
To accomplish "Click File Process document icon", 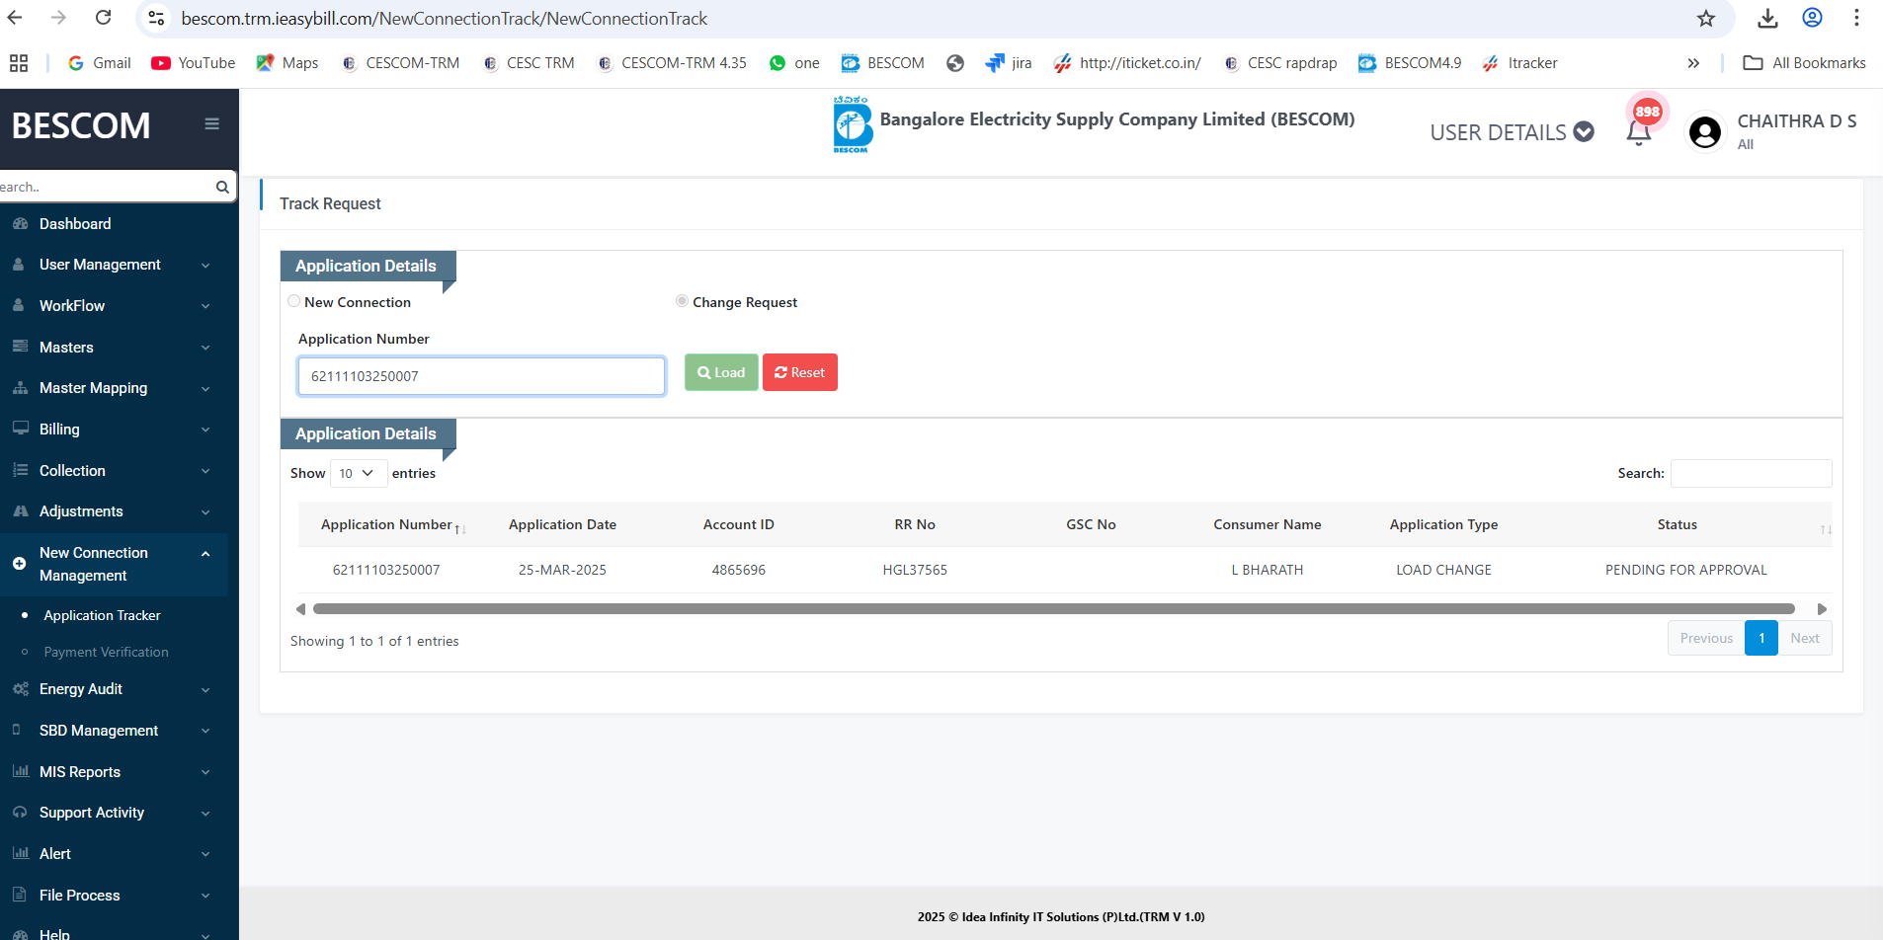I will tap(20, 895).
